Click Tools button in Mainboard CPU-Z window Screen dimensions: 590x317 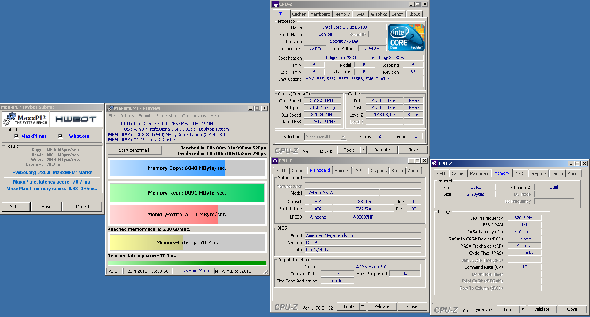click(x=348, y=306)
